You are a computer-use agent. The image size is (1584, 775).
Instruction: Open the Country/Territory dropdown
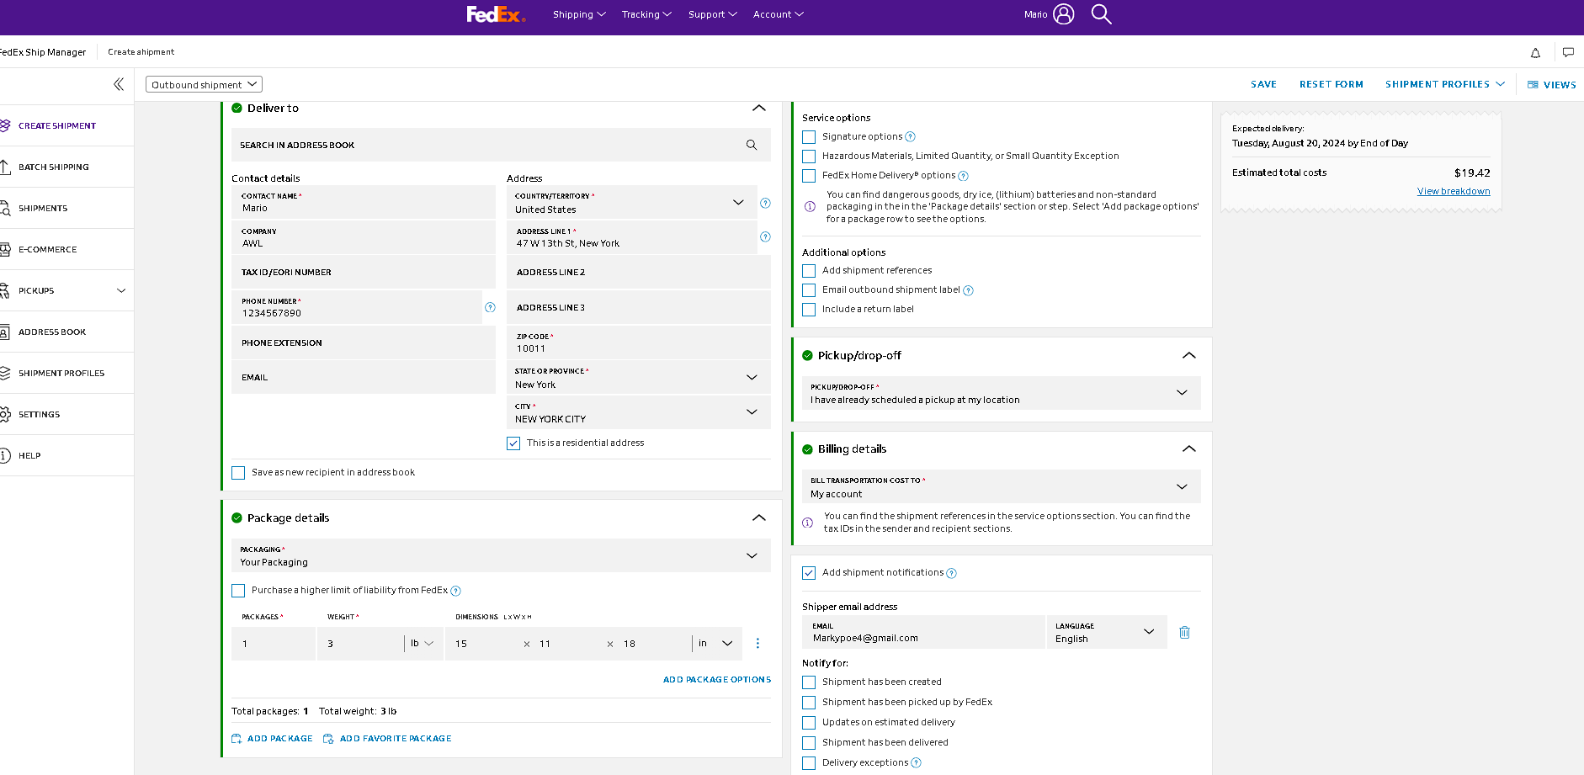tap(632, 202)
